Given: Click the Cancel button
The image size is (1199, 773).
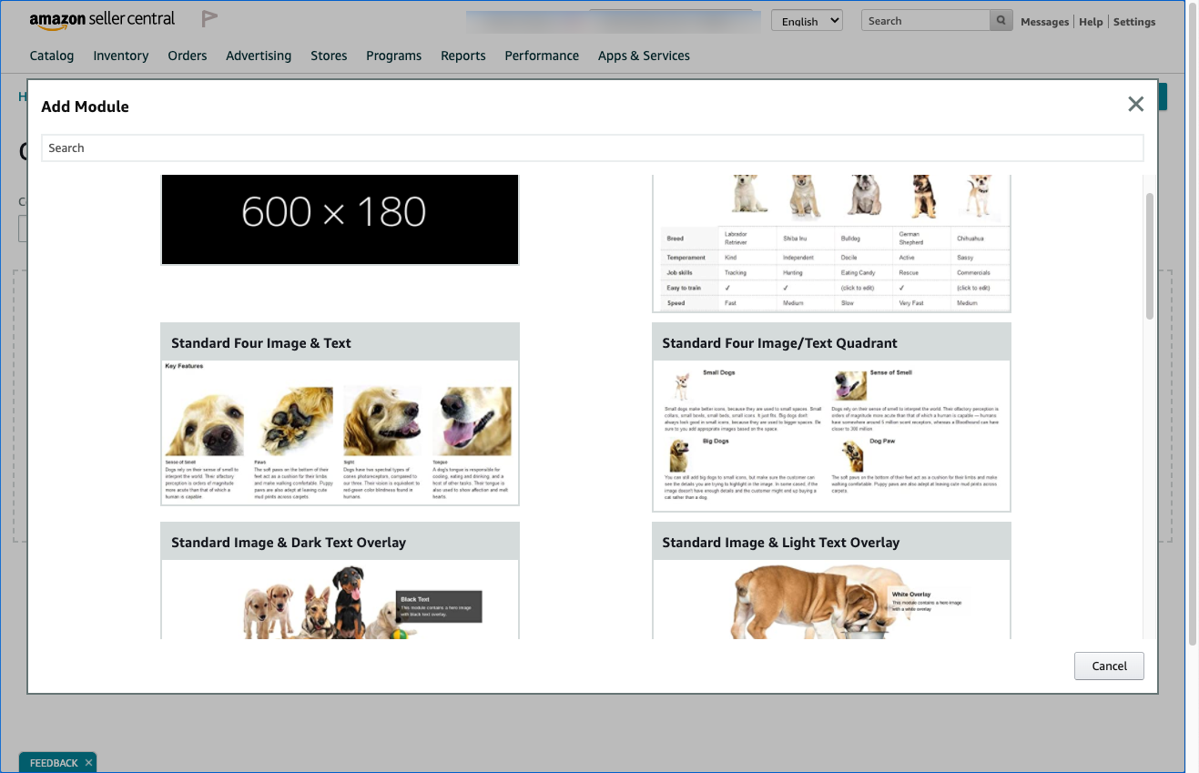Looking at the screenshot, I should pyautogui.click(x=1109, y=666).
